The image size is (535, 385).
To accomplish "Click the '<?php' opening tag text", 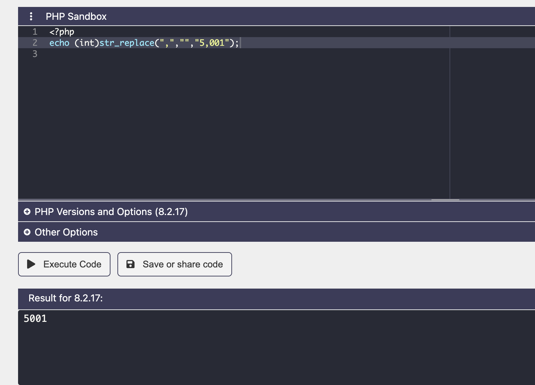I will click(62, 32).
